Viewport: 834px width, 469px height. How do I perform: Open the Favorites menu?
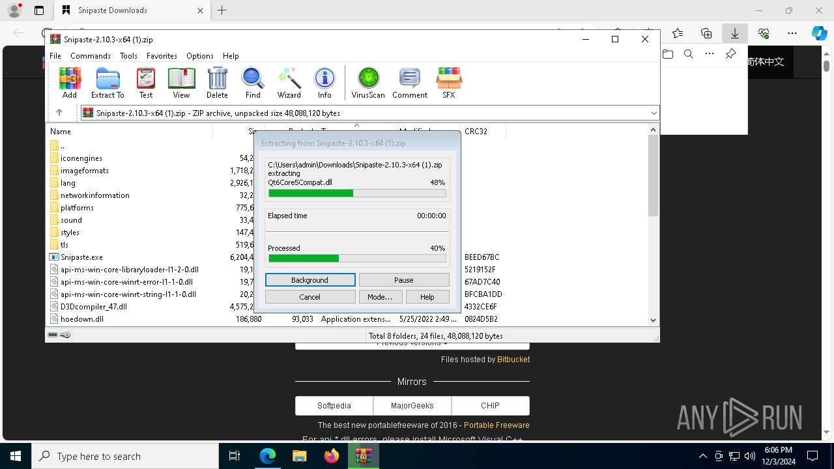pyautogui.click(x=162, y=56)
